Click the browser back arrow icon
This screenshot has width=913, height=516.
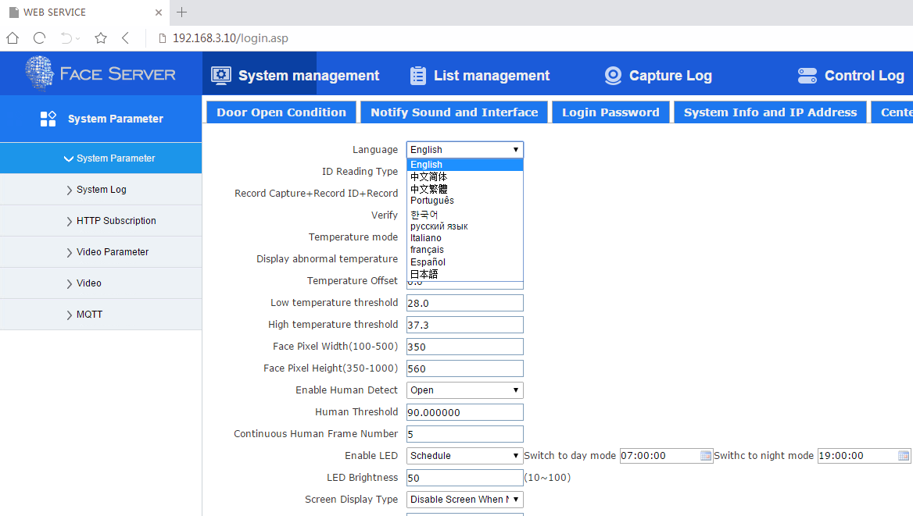pyautogui.click(x=125, y=37)
